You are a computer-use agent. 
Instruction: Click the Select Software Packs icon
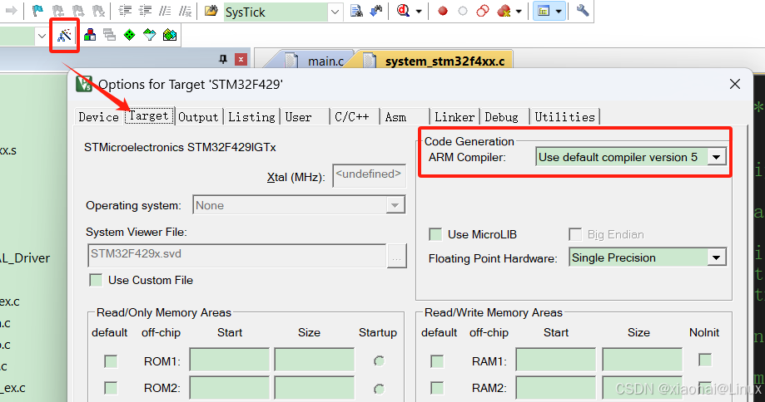pyautogui.click(x=149, y=35)
